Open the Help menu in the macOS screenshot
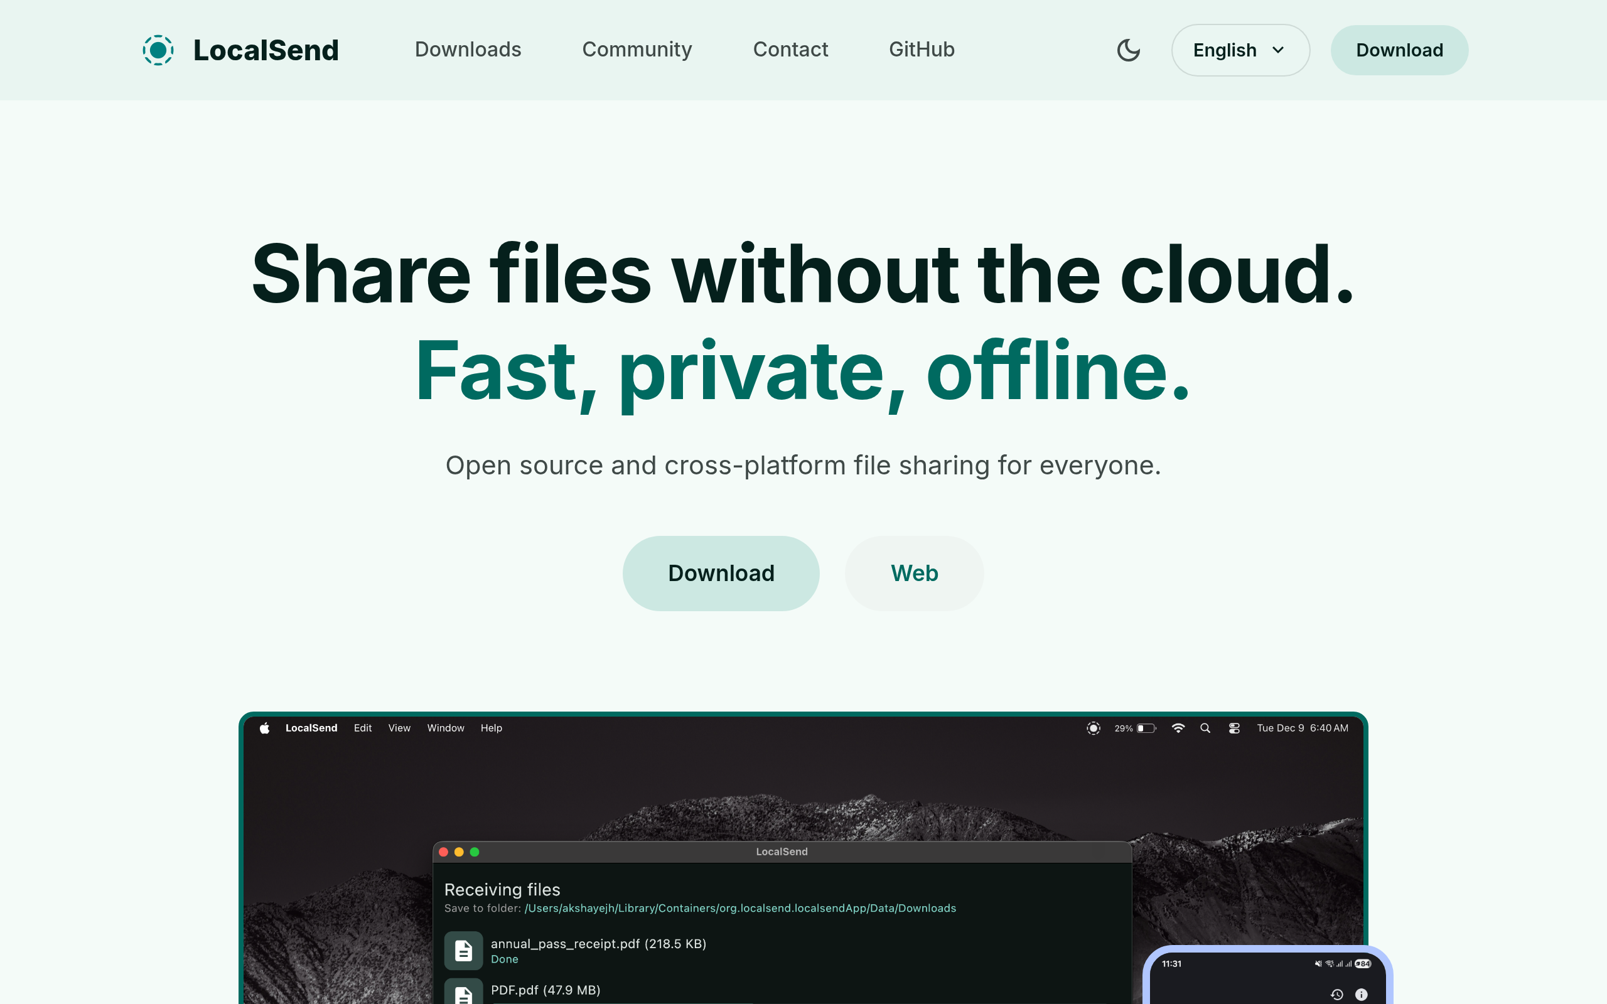Screen dimensions: 1607x1004 click(x=492, y=728)
